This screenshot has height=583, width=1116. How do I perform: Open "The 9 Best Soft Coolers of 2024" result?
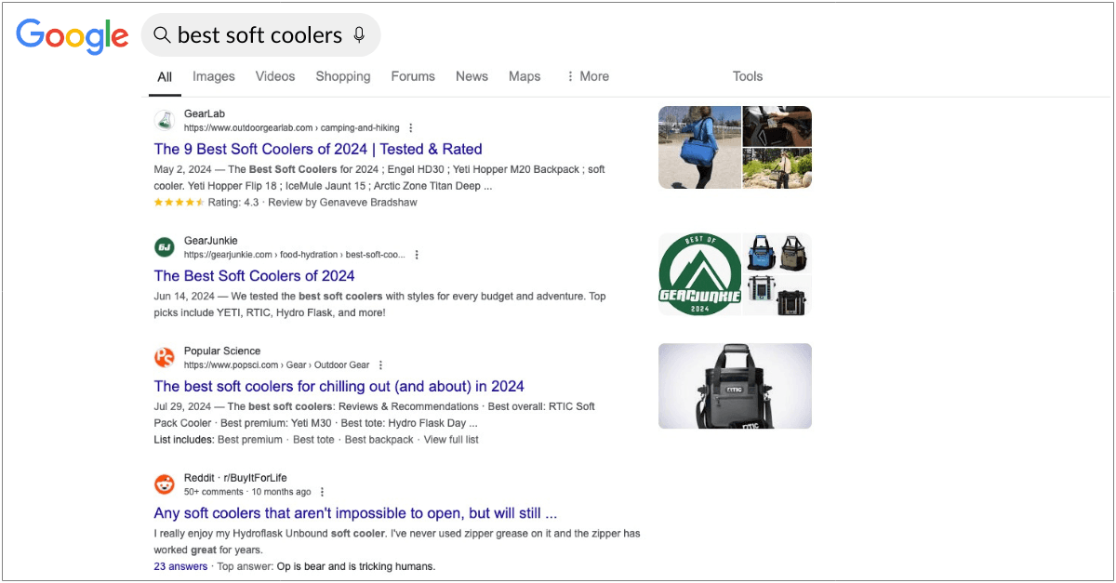pos(318,149)
